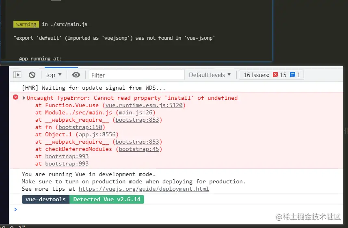Open the app.js:8556 source link
The height and width of the screenshot is (228, 348).
coord(97,134)
